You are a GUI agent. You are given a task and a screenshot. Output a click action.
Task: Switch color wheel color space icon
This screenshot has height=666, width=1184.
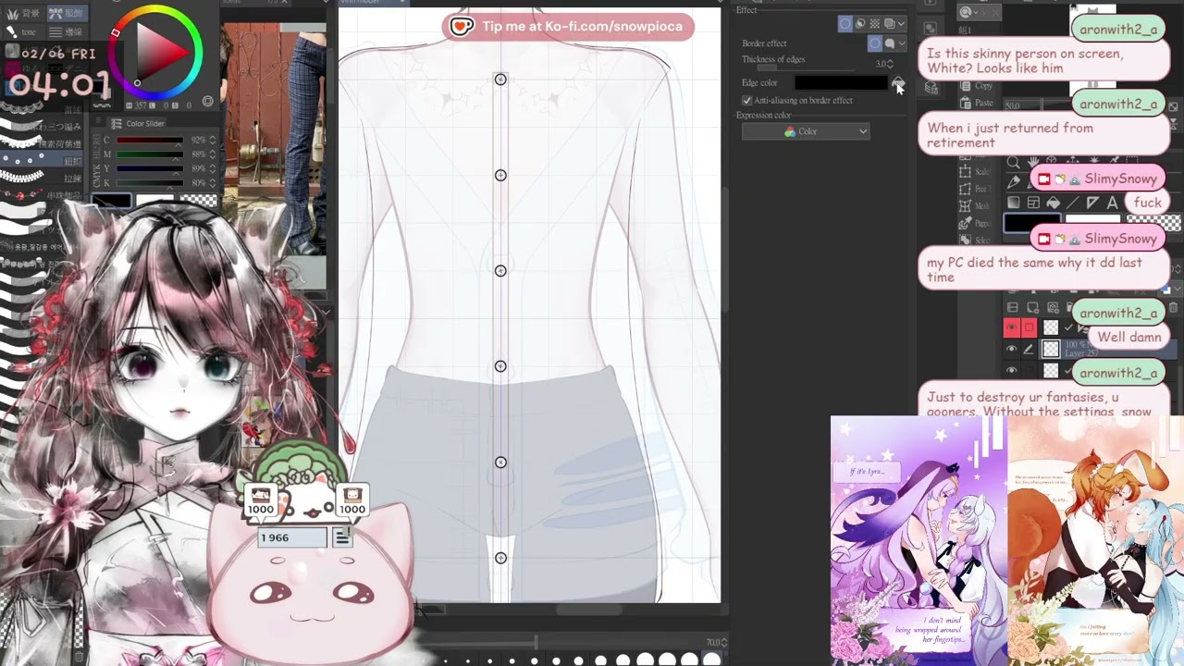tap(207, 101)
